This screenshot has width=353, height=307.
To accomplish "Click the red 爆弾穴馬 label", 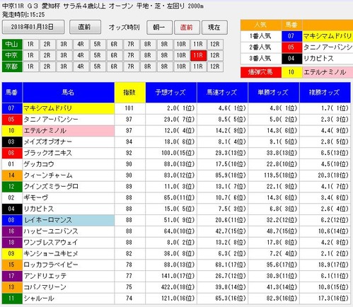I will [x=261, y=72].
